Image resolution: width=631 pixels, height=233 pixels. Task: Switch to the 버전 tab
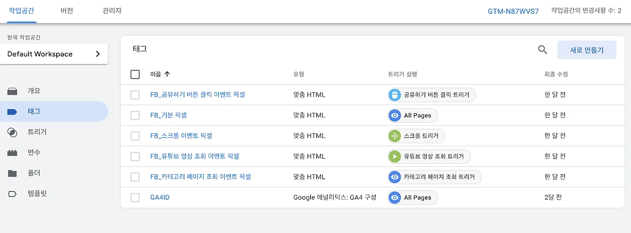[x=67, y=11]
